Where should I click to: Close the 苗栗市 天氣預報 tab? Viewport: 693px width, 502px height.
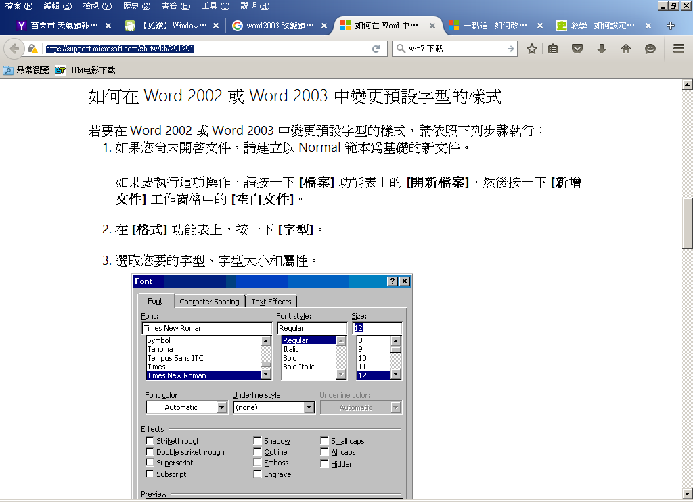pyautogui.click(x=108, y=26)
